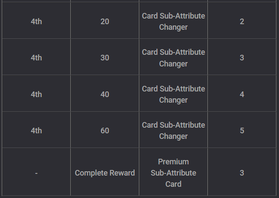Select the quantity 4 cell
Viewport: 279px width, 198px height.
242,94
